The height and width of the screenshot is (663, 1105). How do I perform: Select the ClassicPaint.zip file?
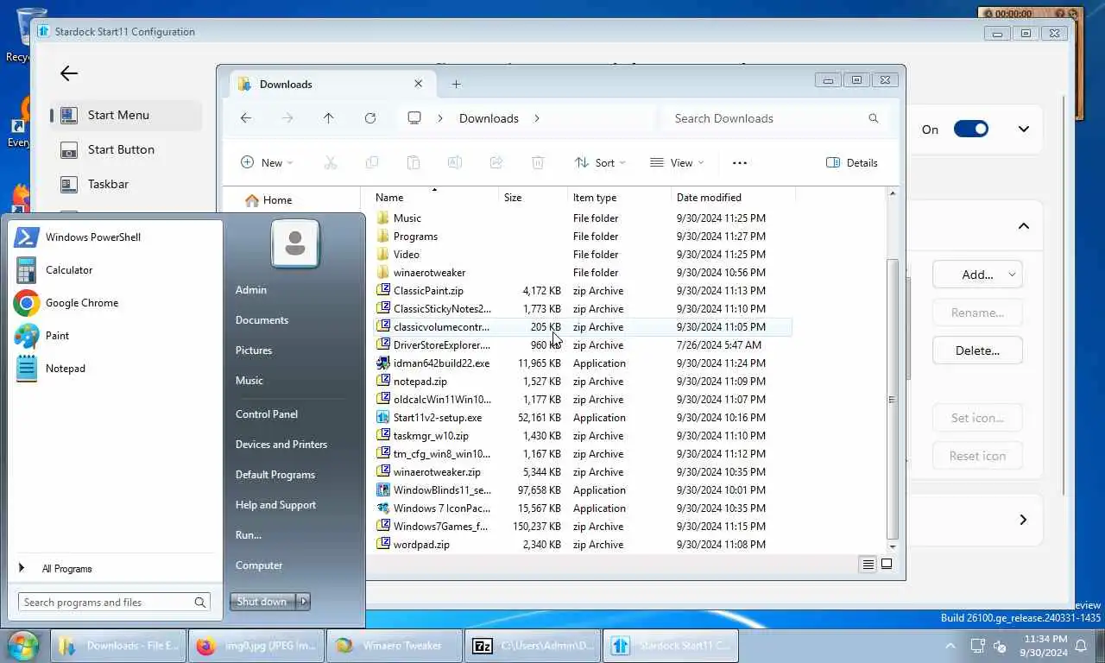[428, 291]
